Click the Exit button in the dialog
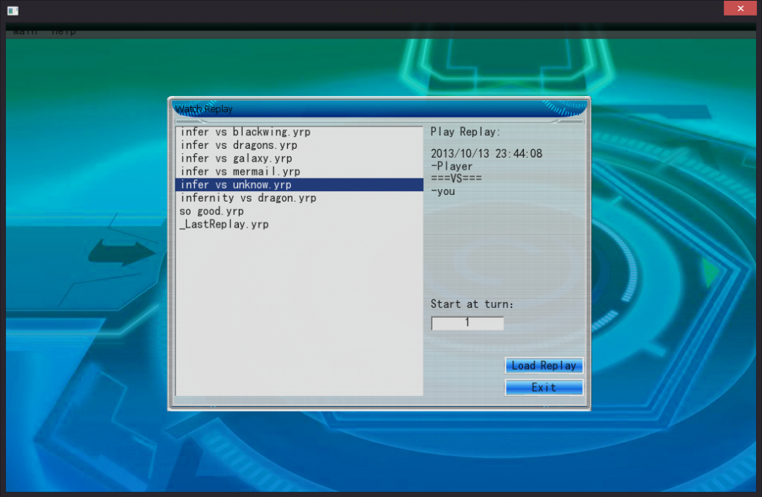The width and height of the screenshot is (762, 497). [x=544, y=388]
